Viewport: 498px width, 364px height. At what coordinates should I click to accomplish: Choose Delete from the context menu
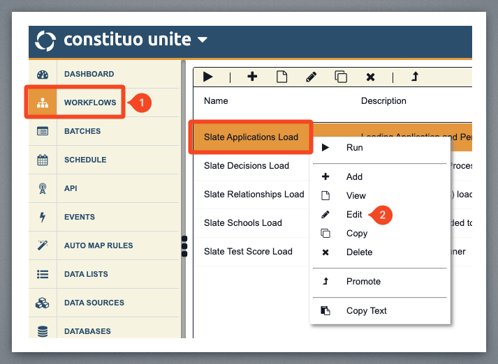pyautogui.click(x=380, y=252)
